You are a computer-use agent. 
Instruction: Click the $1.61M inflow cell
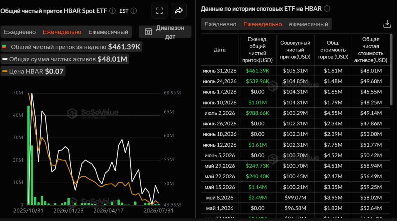coord(257,145)
